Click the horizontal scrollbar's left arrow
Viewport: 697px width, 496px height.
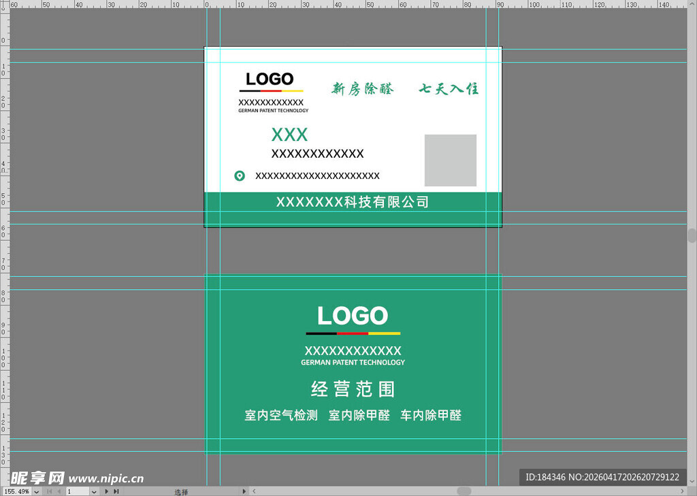point(254,491)
